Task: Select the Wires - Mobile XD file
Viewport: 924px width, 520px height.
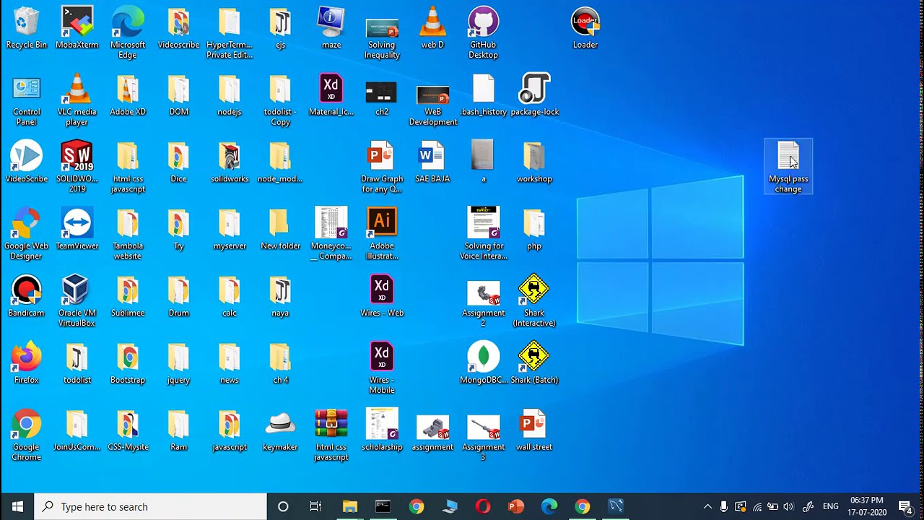Action: click(x=382, y=369)
